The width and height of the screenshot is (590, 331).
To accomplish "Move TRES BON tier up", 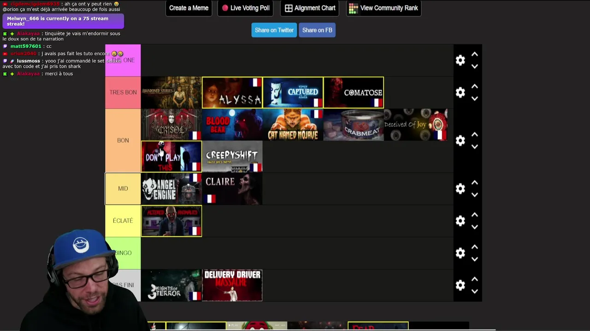I will tap(474, 86).
